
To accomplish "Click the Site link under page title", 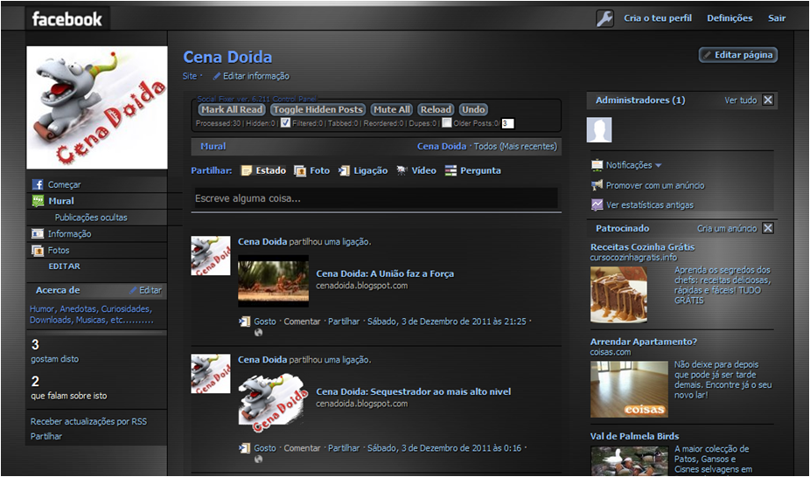I will point(190,76).
